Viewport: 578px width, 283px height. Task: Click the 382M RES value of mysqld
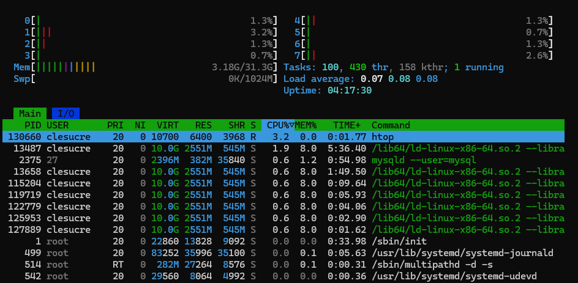click(x=201, y=160)
